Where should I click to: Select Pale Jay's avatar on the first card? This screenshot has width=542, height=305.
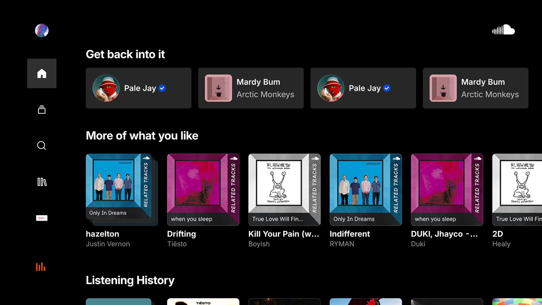click(106, 88)
